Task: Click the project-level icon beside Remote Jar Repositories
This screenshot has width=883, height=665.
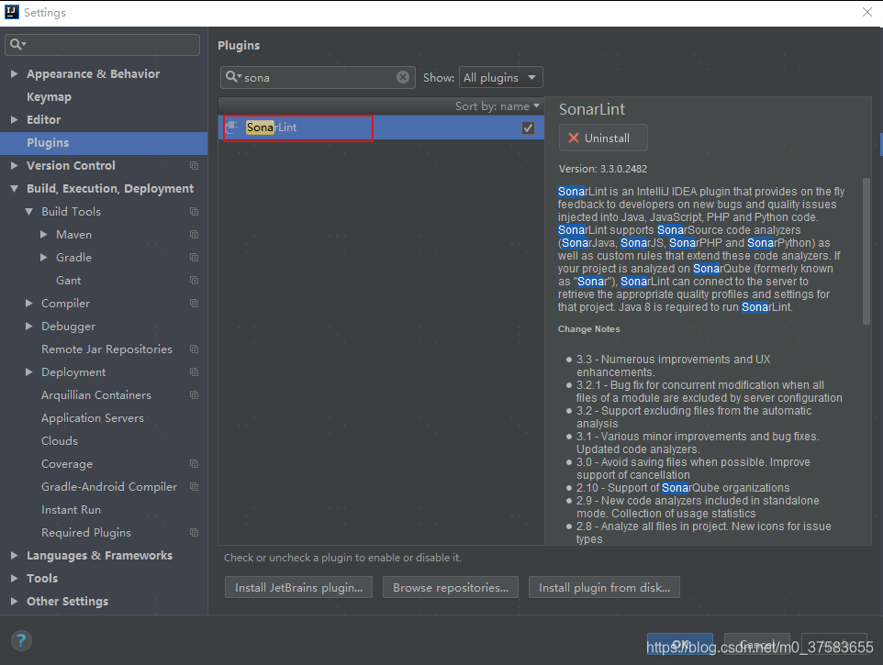Action: [194, 349]
